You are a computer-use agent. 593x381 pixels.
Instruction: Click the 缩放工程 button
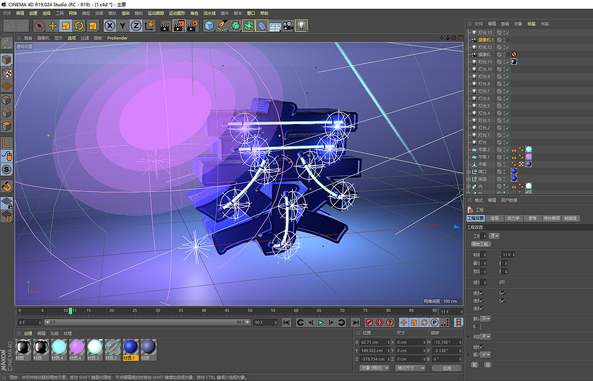[481, 244]
